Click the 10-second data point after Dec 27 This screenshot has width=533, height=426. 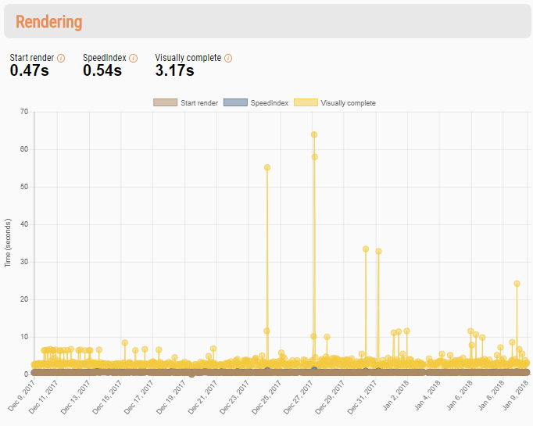(327, 337)
